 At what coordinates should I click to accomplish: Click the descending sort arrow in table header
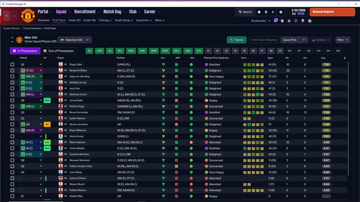pos(345,58)
